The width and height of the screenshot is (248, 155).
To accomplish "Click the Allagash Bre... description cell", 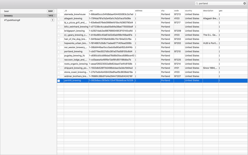I will point(210,18).
